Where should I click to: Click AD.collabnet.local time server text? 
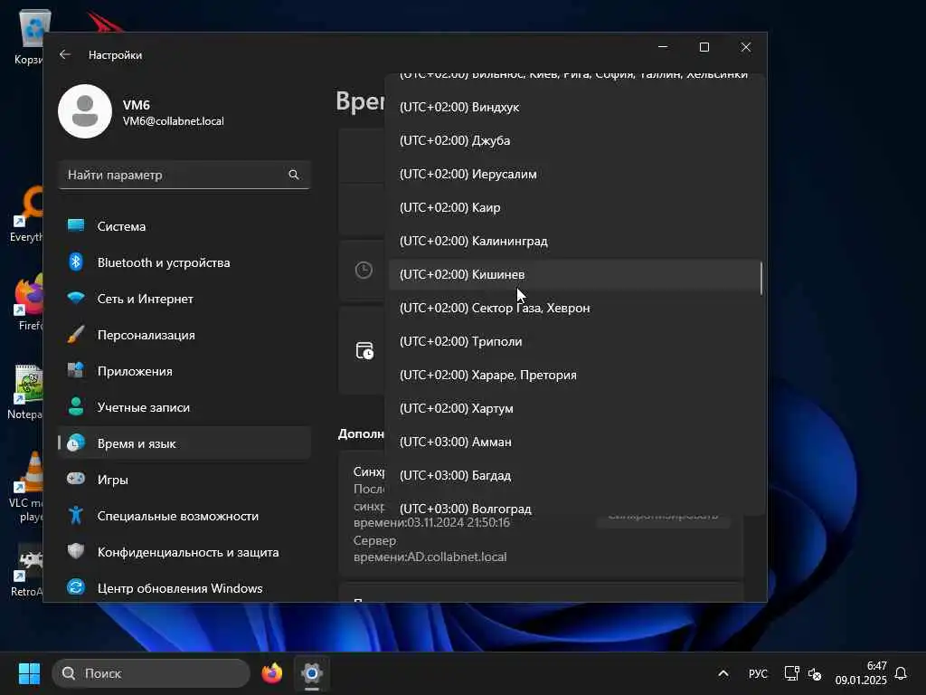tap(457, 557)
